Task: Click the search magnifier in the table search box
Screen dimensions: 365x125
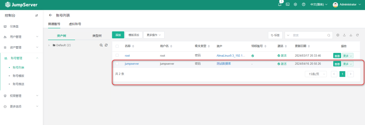Action: click(x=329, y=35)
